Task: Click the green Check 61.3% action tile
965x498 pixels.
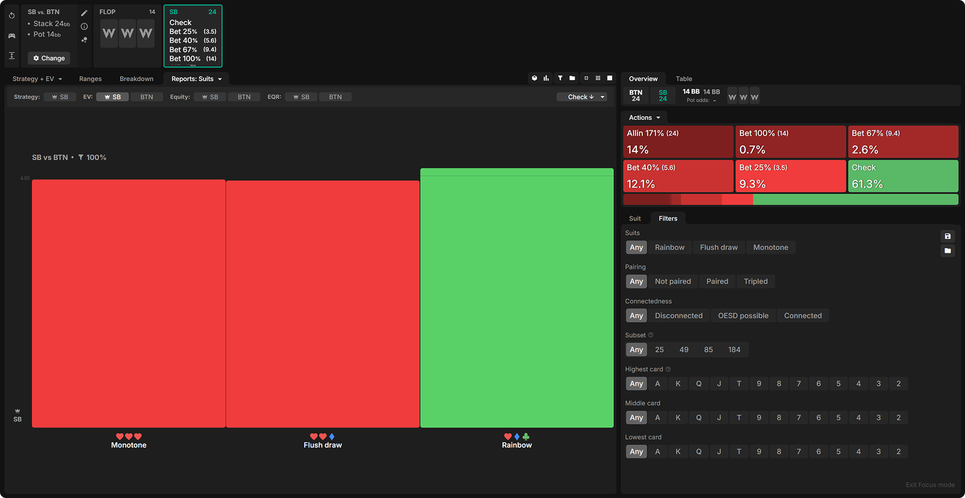Action: pyautogui.click(x=903, y=176)
